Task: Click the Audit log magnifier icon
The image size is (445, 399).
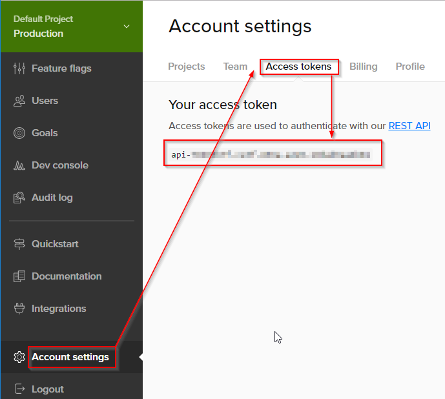Action: [x=19, y=198]
